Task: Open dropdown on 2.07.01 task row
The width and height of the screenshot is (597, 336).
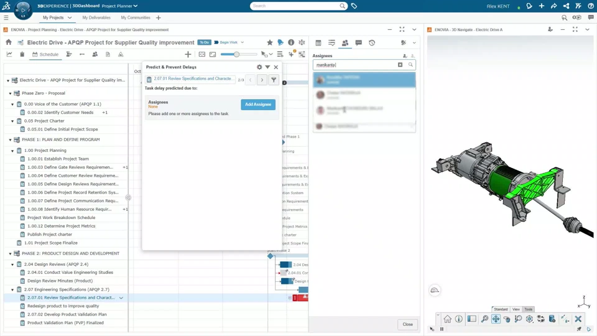Action: (121, 298)
